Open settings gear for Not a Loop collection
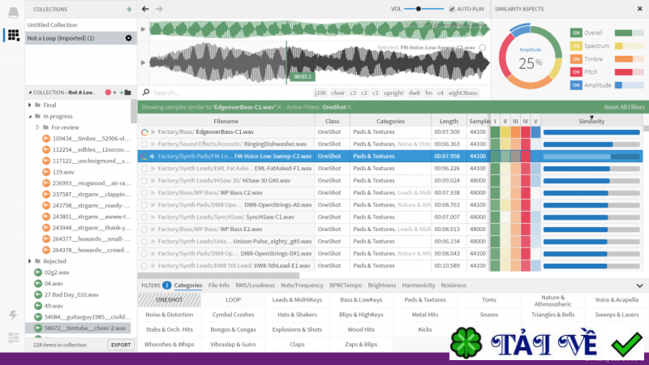This screenshot has height=365, width=649. click(x=127, y=38)
